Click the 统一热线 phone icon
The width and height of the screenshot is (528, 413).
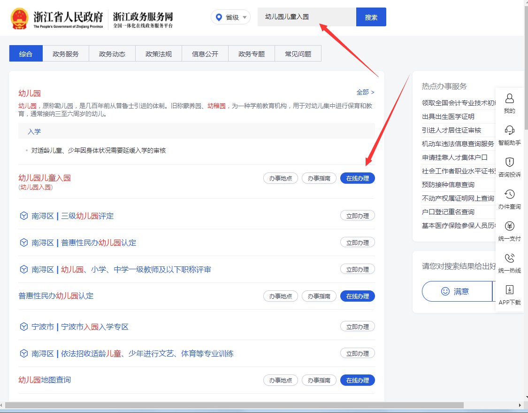509,258
